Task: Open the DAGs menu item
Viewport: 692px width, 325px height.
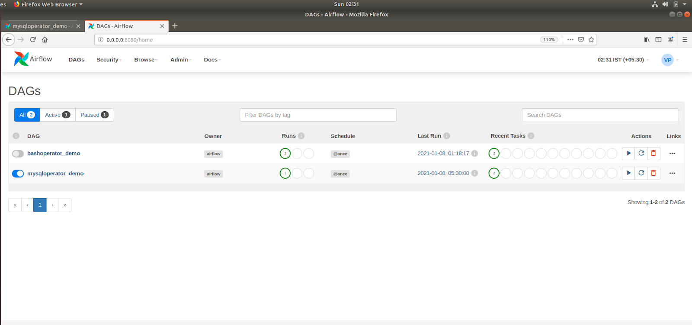Action: coord(76,60)
